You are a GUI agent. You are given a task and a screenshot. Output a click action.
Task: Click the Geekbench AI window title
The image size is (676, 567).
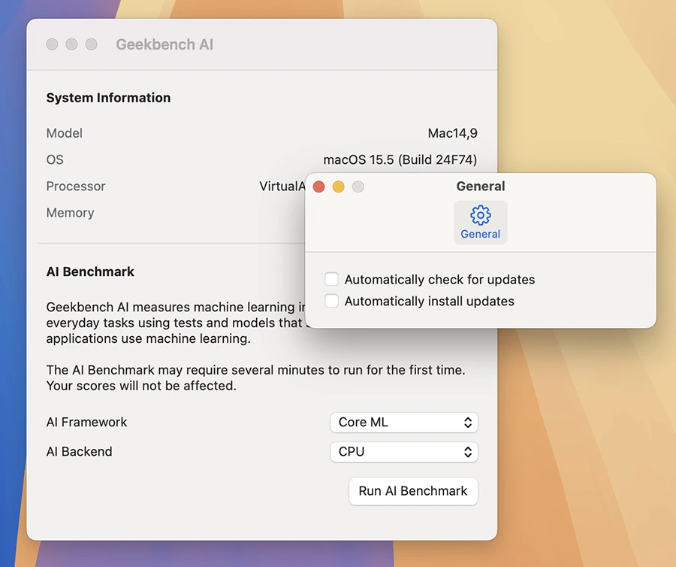[164, 45]
